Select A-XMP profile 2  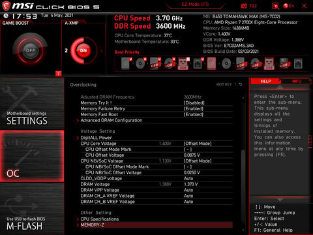point(66,50)
